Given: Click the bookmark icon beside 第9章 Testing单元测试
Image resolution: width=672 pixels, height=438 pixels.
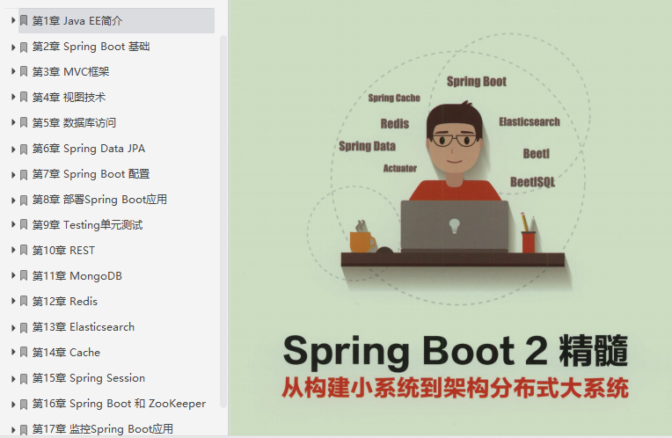Looking at the screenshot, I should click(x=24, y=224).
